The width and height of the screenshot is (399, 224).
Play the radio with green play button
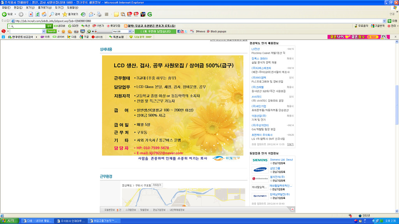pyautogui.click(x=89, y=31)
